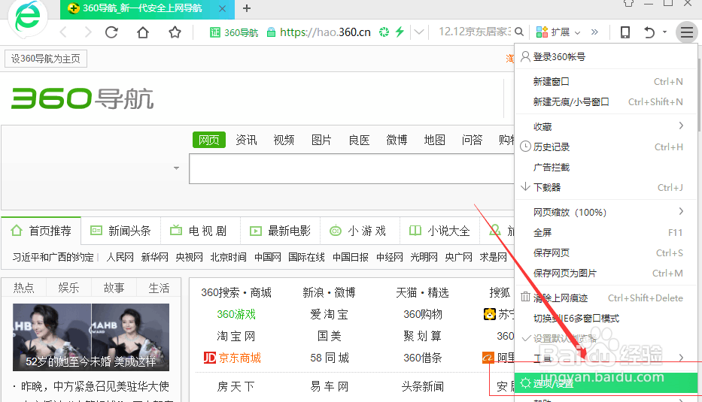The width and height of the screenshot is (702, 402).
Task: Open the 扩展 extensions icon
Action: (542, 32)
